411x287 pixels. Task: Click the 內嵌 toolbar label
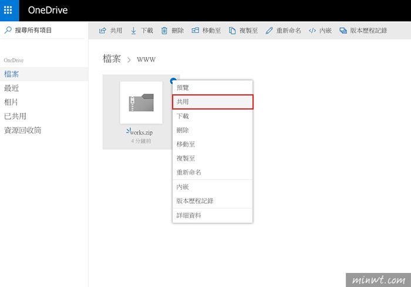point(325,30)
